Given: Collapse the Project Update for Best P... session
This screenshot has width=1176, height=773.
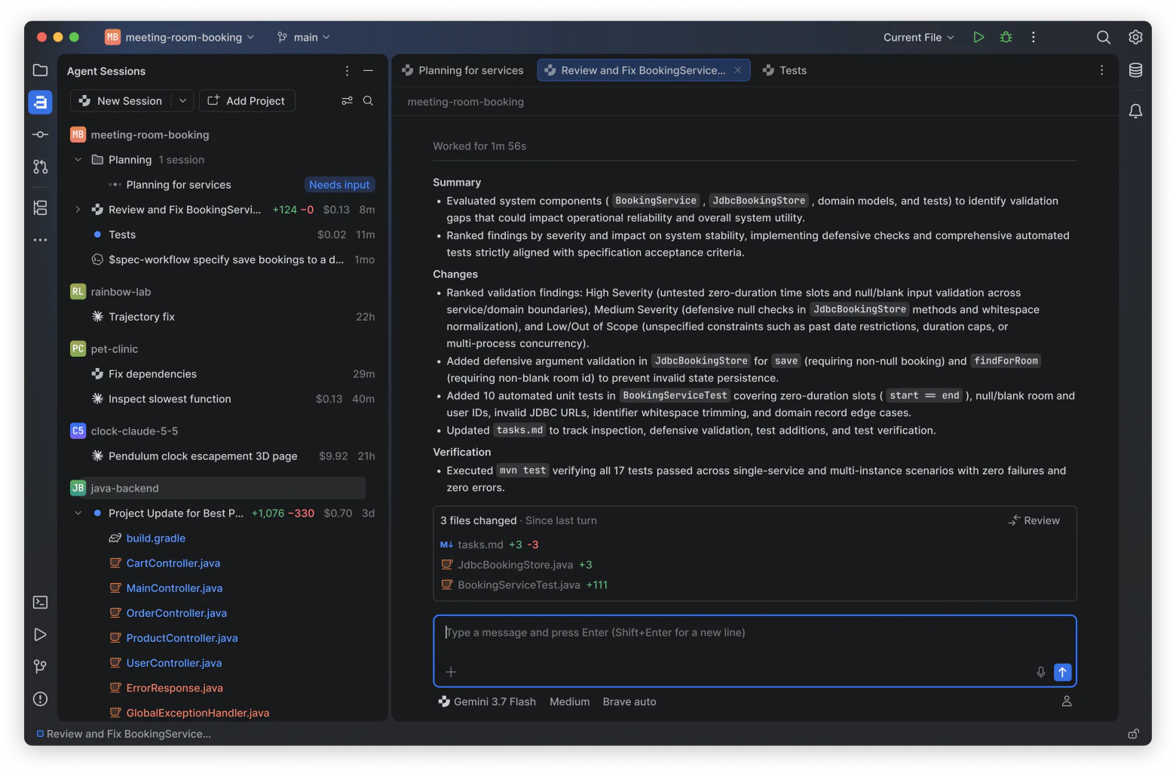Looking at the screenshot, I should (78, 513).
